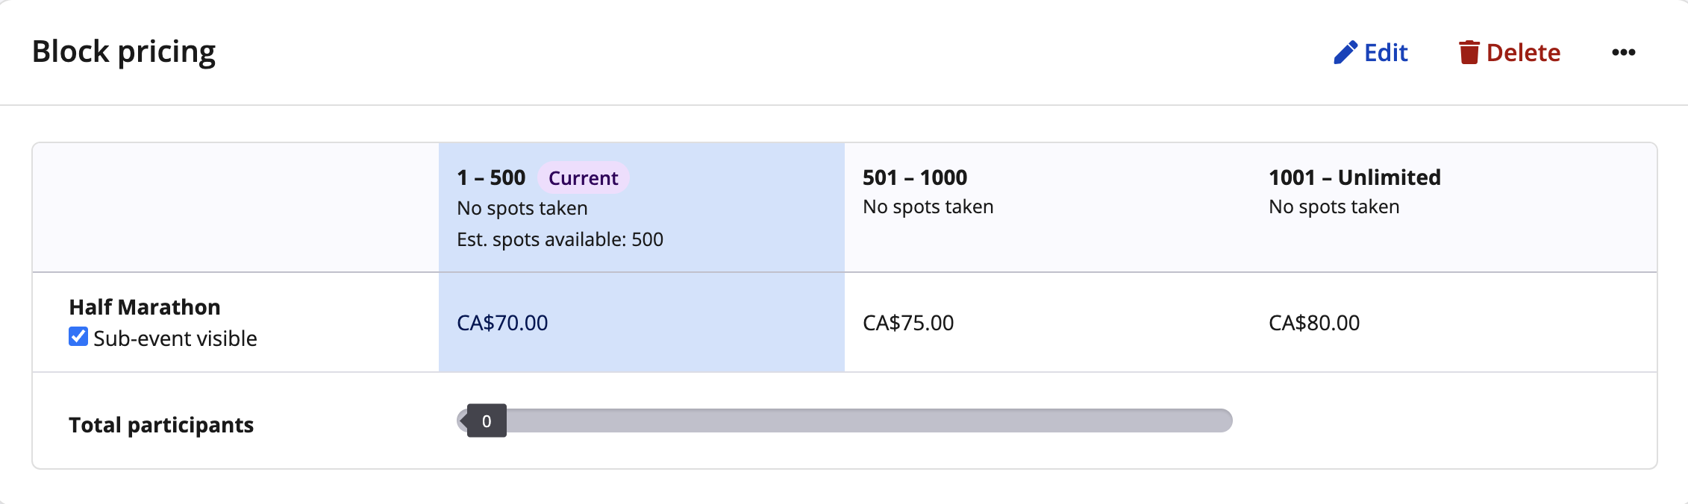The height and width of the screenshot is (504, 1688).
Task: Select the 1001 – Unlimited block header
Action: (1354, 177)
